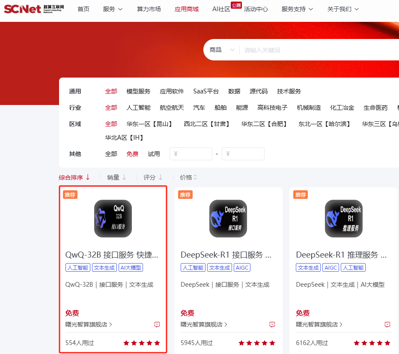The image size is (399, 354).
Task: Click chat icon on QwQ-32B card
Action: pyautogui.click(x=157, y=324)
